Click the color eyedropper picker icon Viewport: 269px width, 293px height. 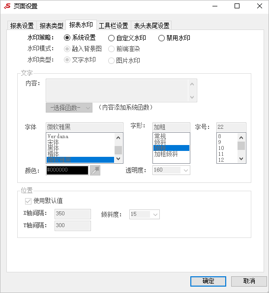95,170
